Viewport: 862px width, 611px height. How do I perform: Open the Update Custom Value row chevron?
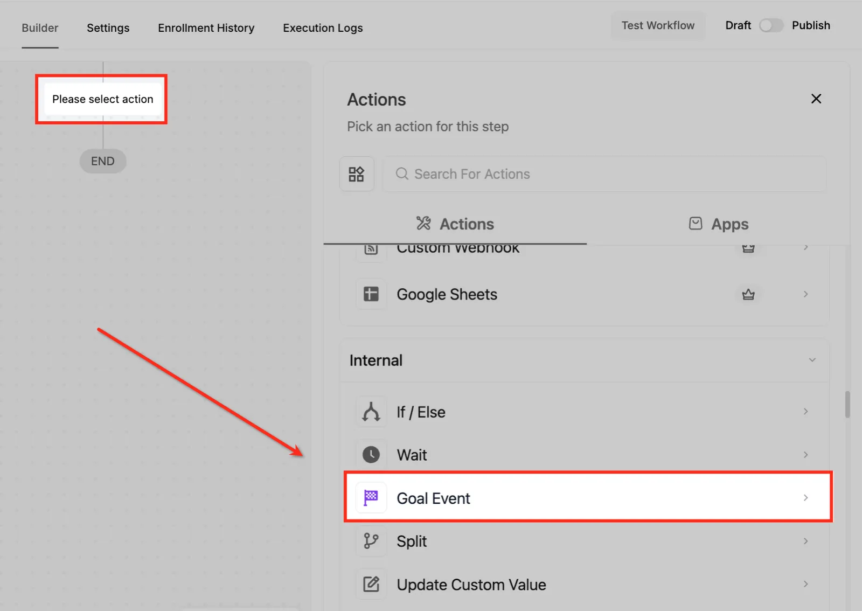(x=805, y=584)
